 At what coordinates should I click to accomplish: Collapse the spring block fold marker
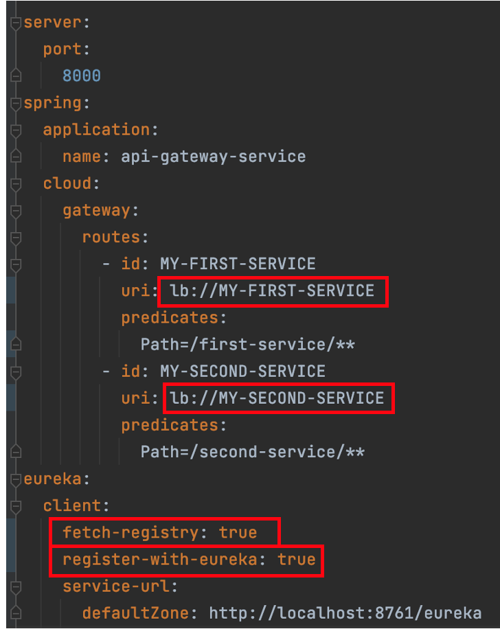[16, 104]
